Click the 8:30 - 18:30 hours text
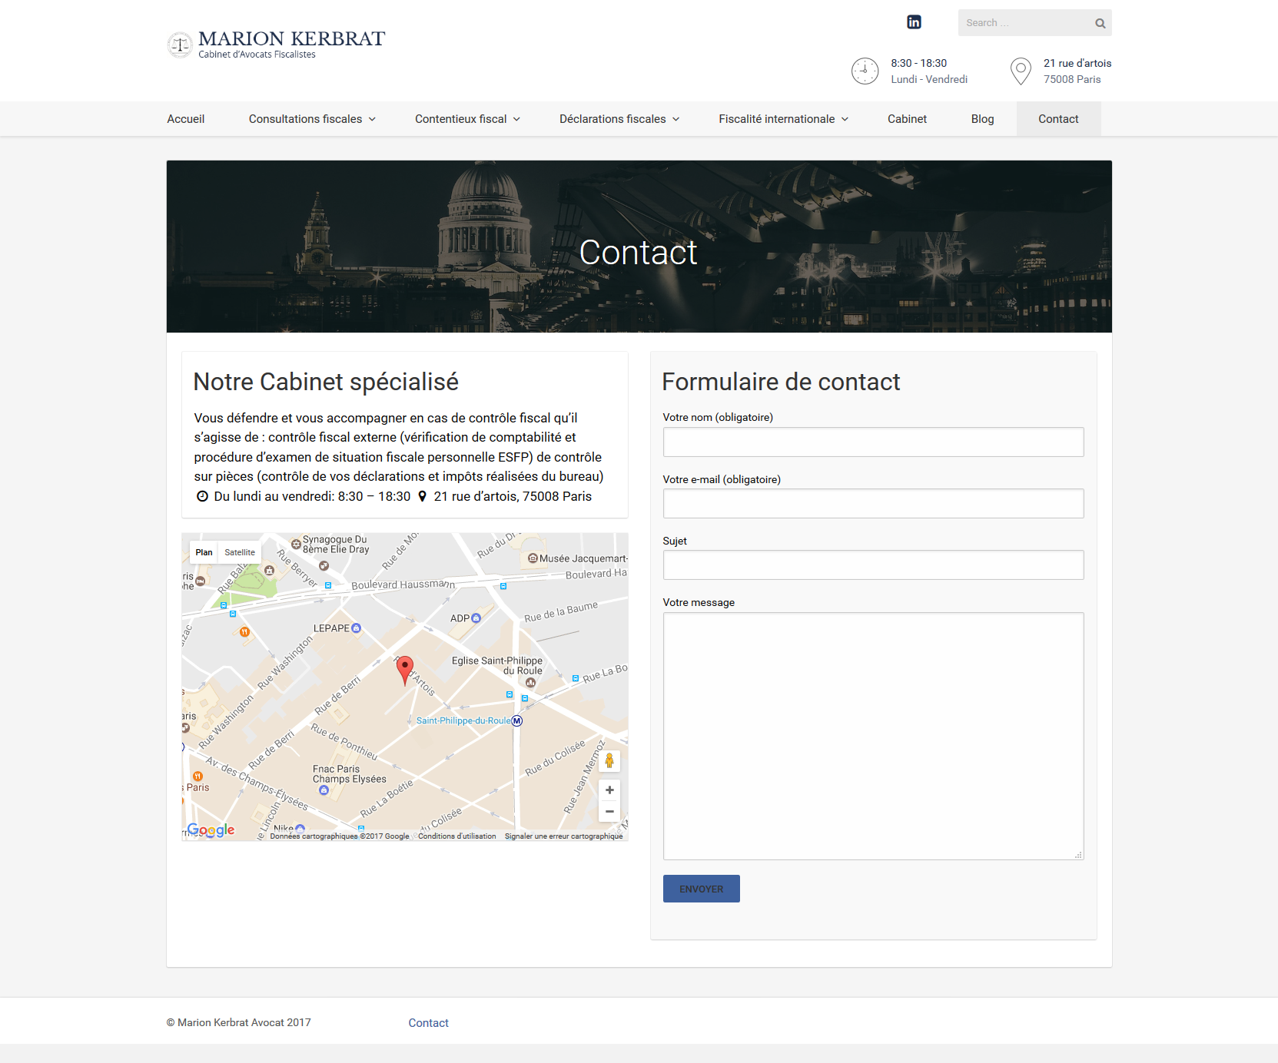 pyautogui.click(x=918, y=63)
